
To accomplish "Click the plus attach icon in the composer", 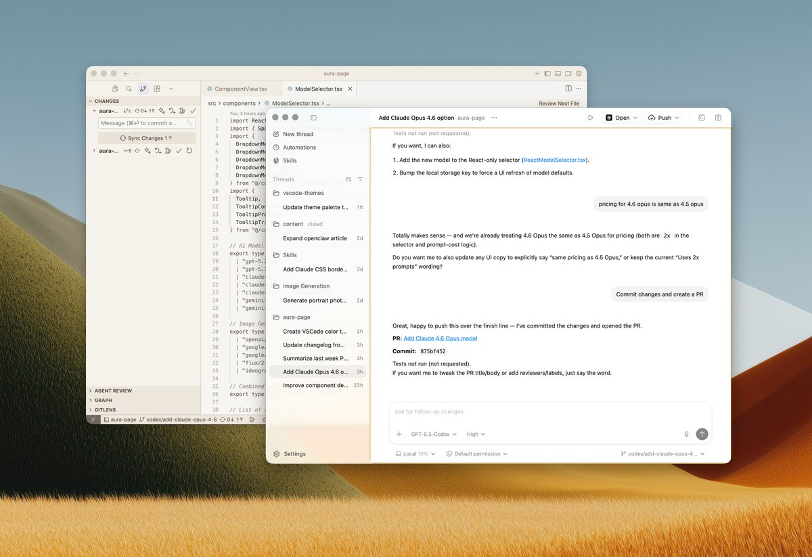I will coord(399,435).
